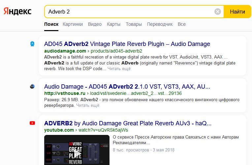Follow the load/vst/svedenie path link
Screen dimensions: 252x165
click(136, 94)
